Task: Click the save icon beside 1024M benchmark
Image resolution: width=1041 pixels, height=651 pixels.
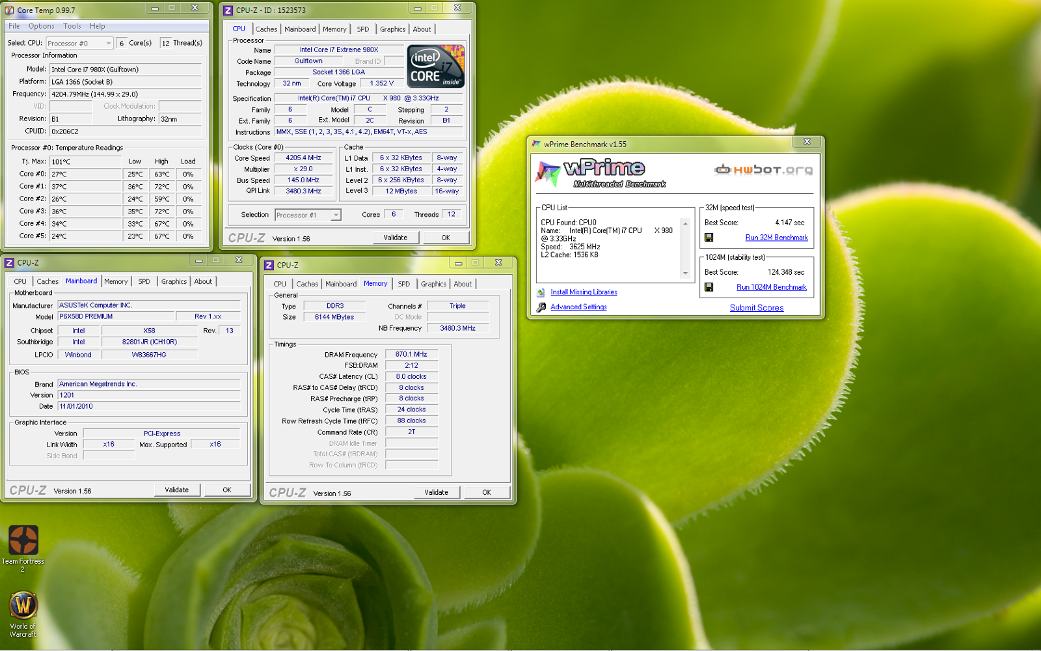Action: tap(709, 287)
